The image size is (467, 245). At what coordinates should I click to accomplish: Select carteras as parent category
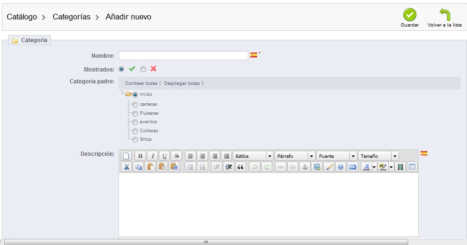point(135,104)
